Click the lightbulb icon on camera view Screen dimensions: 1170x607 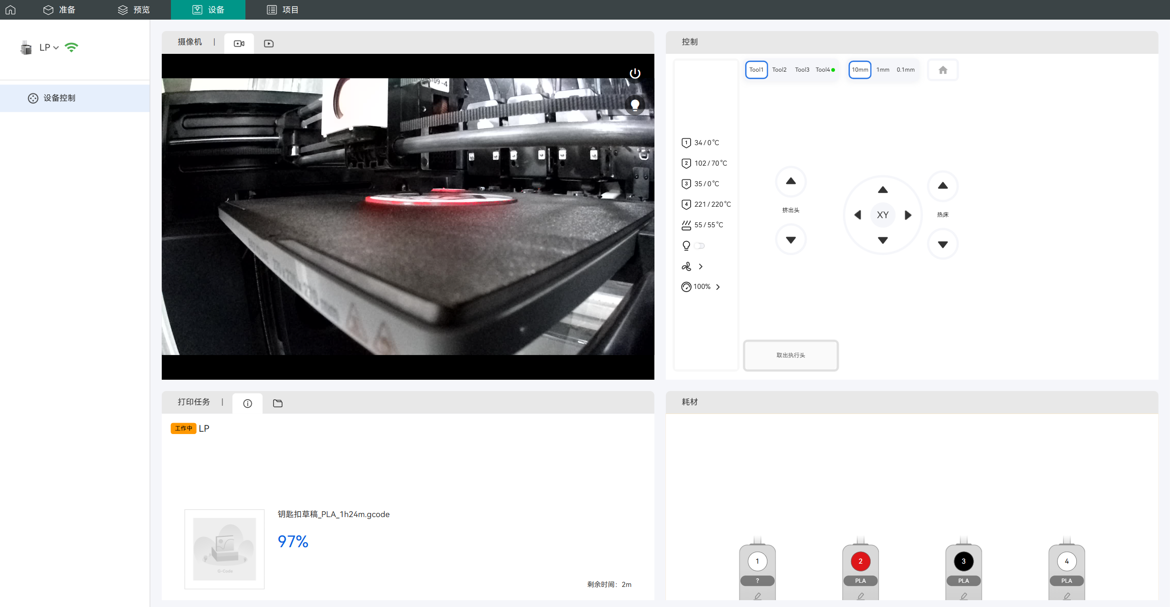(x=635, y=105)
